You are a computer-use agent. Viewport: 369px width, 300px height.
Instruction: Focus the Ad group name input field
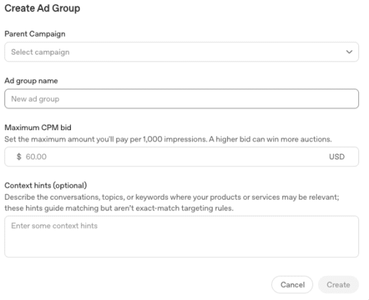[x=181, y=99]
